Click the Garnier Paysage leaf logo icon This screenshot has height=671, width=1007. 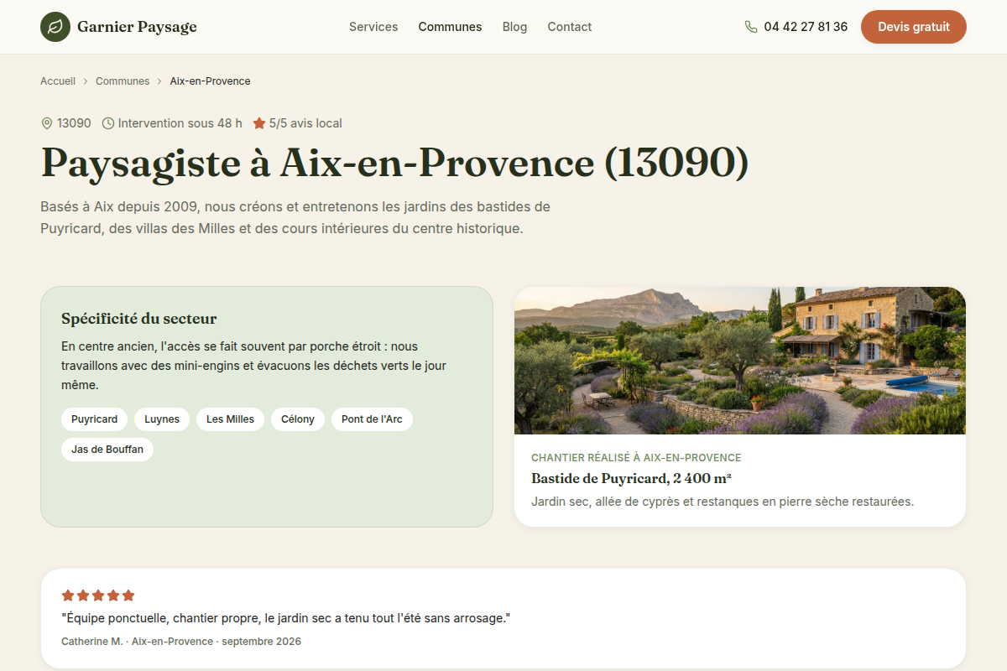55,27
